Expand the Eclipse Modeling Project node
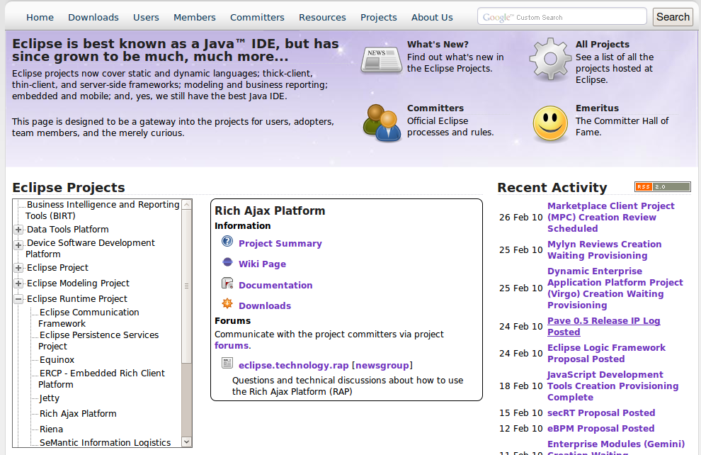The width and height of the screenshot is (701, 455). (18, 283)
